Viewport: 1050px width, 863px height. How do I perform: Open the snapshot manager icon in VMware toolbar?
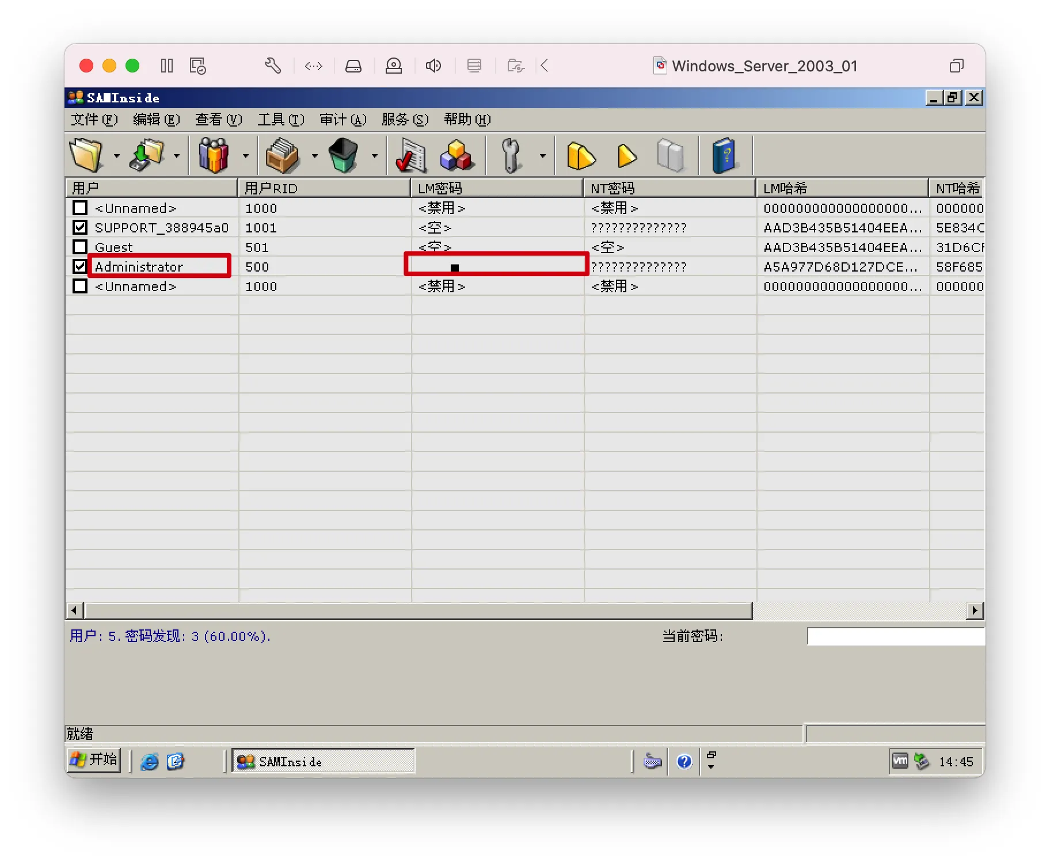pos(197,66)
